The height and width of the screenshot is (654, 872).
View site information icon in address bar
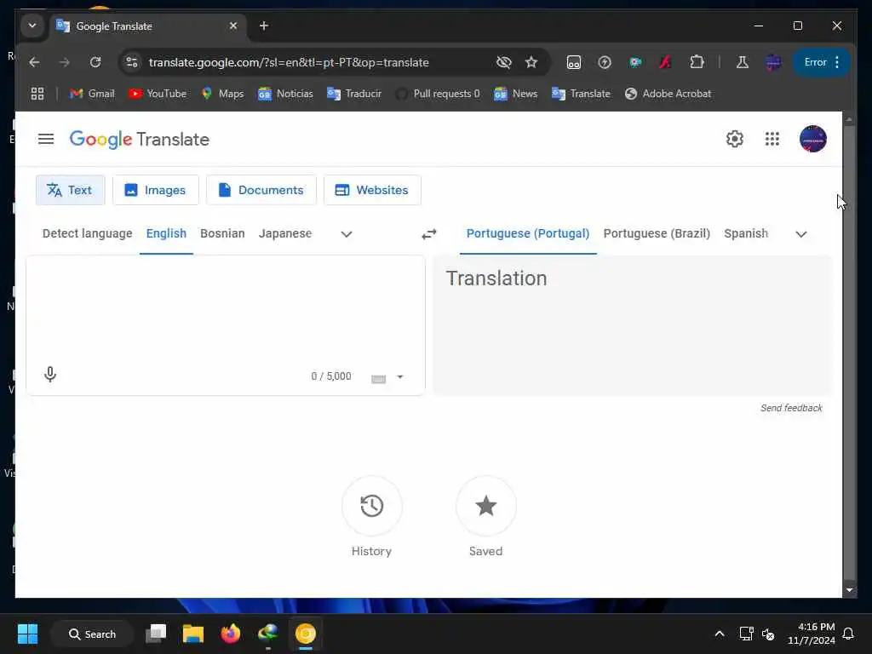(132, 62)
